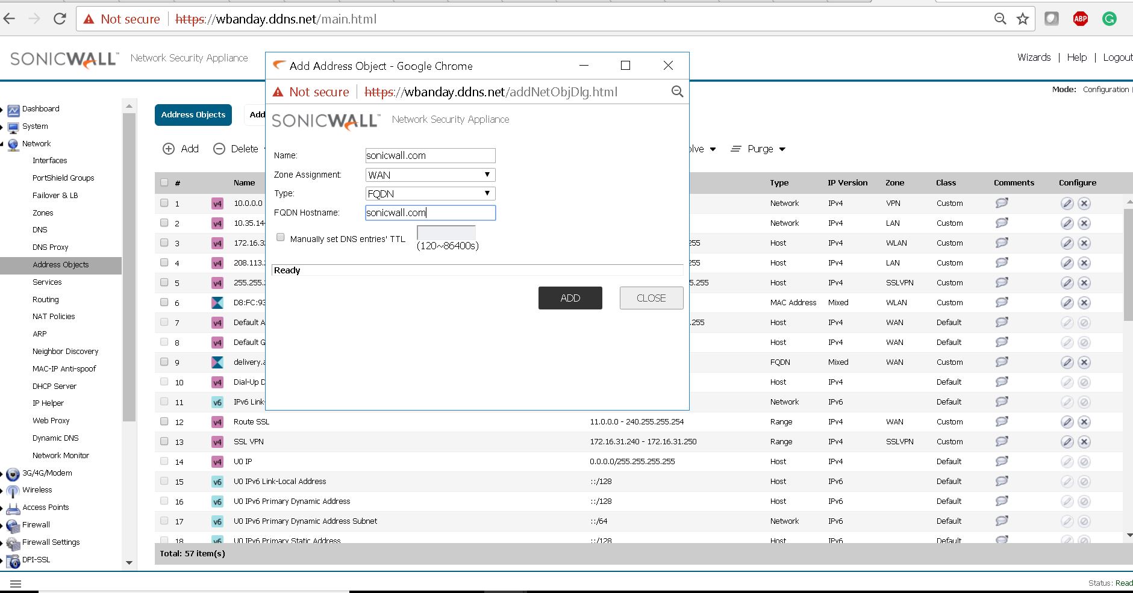Image resolution: width=1133 pixels, height=593 pixels.
Task: Open comment bubble icon for row 3
Action: (1002, 243)
